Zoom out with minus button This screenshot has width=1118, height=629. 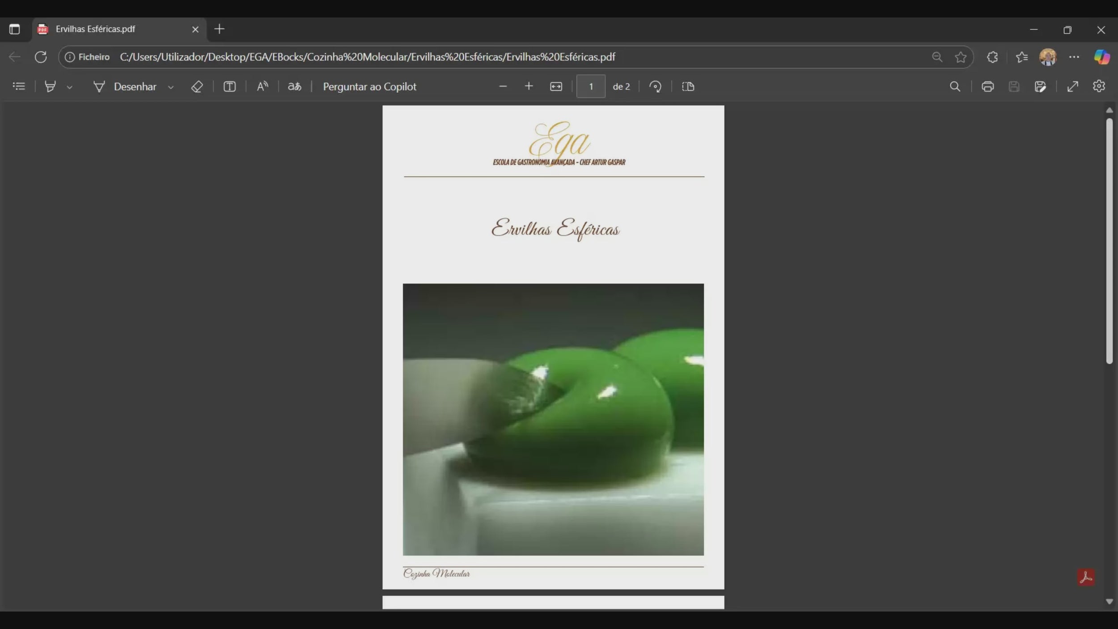pyautogui.click(x=503, y=86)
